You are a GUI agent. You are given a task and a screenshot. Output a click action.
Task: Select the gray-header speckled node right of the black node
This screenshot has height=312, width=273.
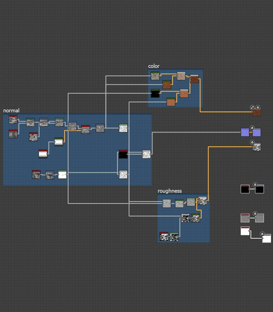(146, 154)
